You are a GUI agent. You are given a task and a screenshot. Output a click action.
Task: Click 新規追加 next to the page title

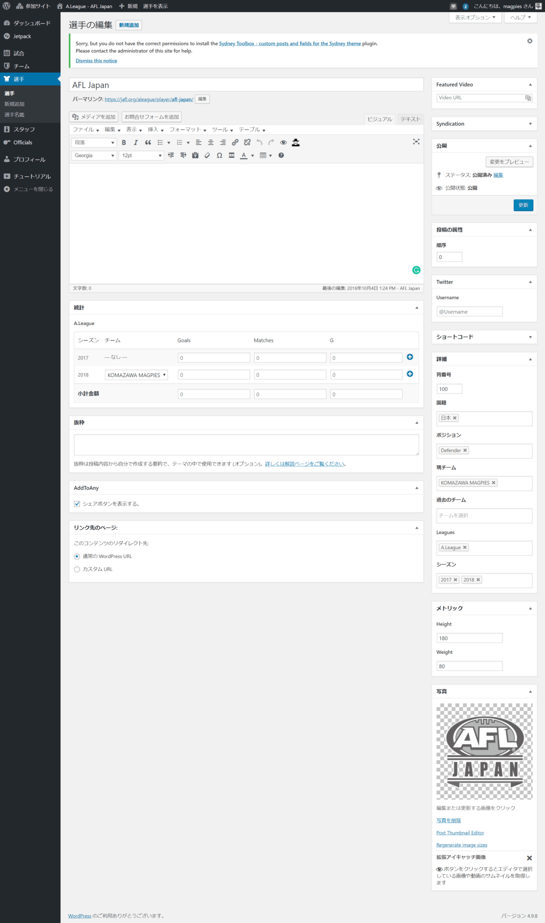coord(129,25)
